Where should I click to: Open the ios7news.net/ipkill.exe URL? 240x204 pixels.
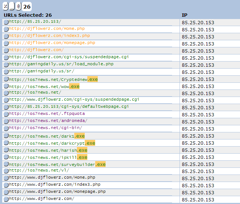coord(48,157)
